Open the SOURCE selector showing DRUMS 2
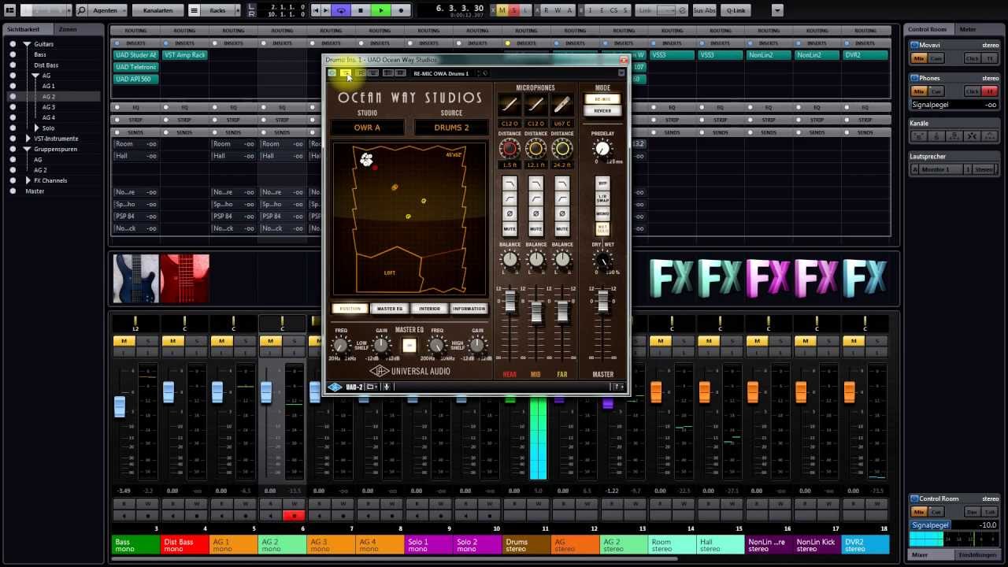The width and height of the screenshot is (1008, 567). pyautogui.click(x=451, y=128)
